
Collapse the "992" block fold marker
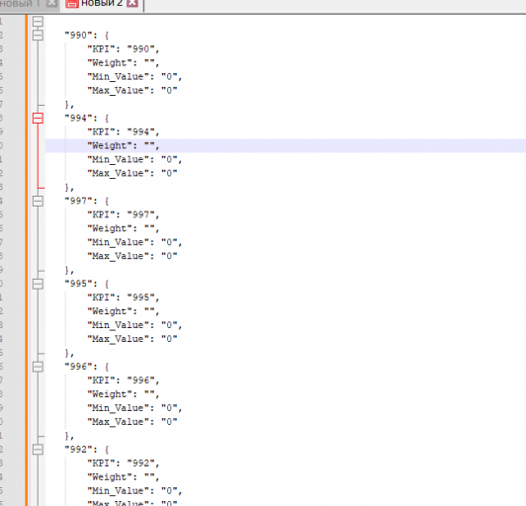coord(38,450)
